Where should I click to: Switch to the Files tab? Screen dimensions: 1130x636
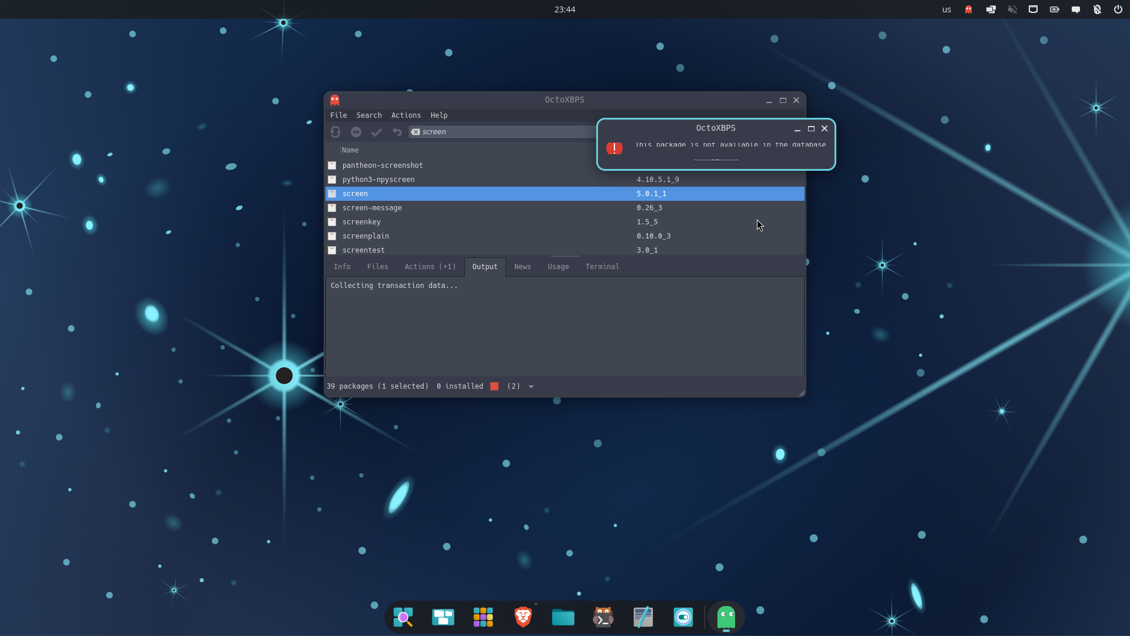[377, 267]
